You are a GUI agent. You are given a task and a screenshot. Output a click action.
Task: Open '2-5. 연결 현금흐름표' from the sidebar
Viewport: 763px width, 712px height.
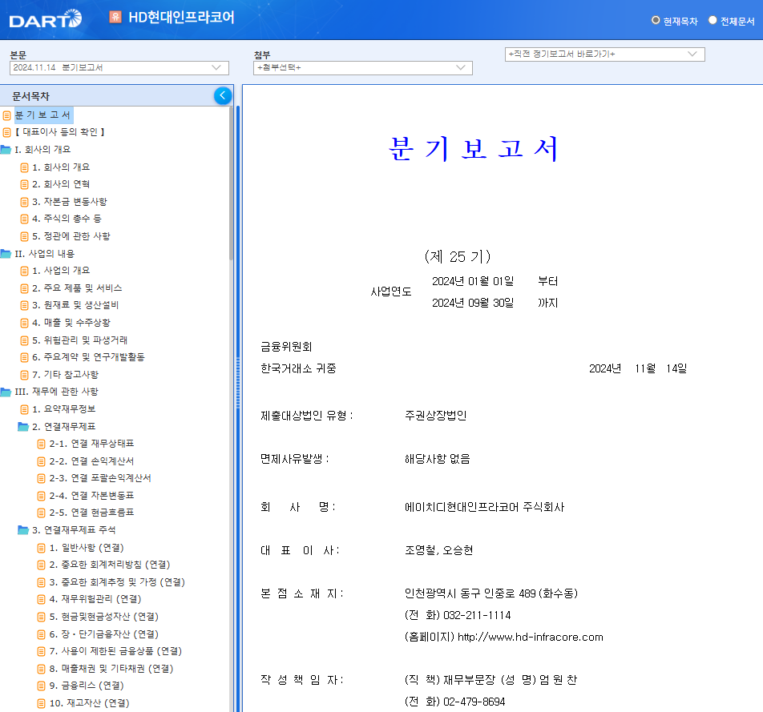coord(86,512)
